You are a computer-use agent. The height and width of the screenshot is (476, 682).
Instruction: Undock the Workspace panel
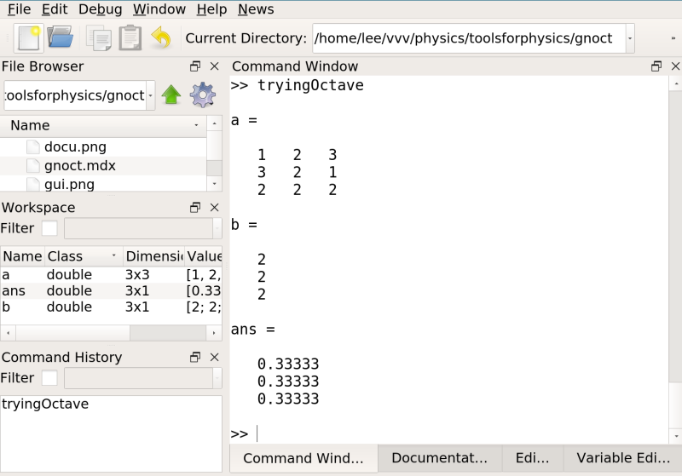pos(195,208)
